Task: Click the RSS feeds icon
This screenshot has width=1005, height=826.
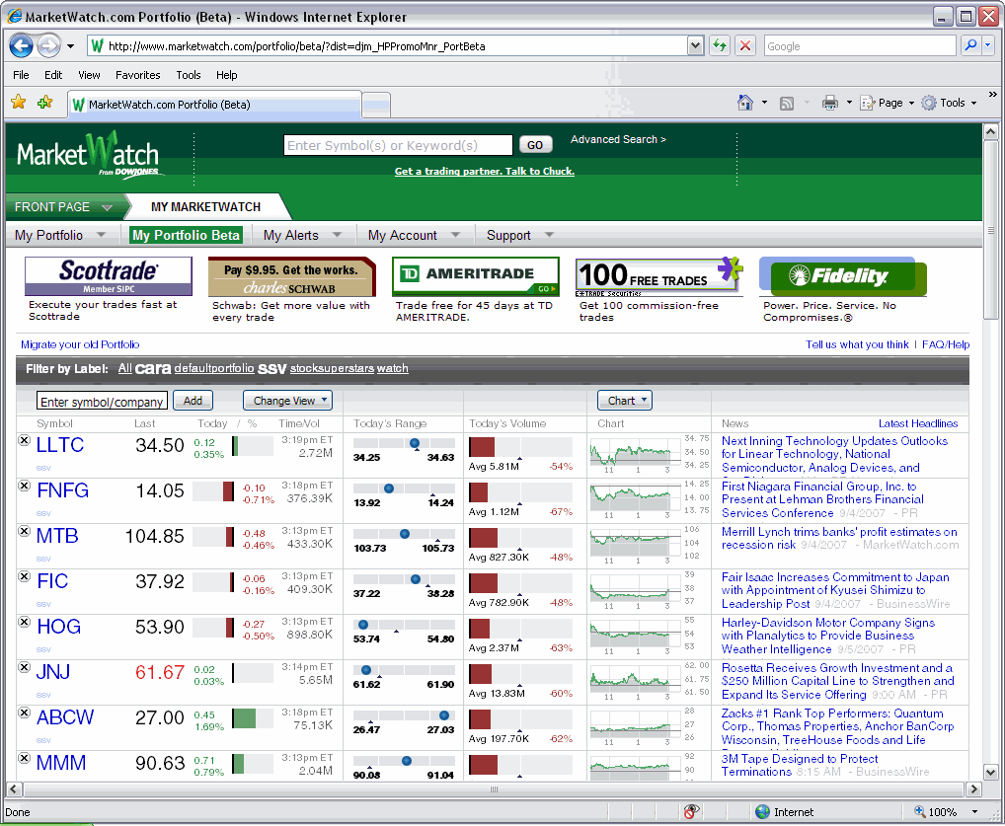Action: click(787, 103)
